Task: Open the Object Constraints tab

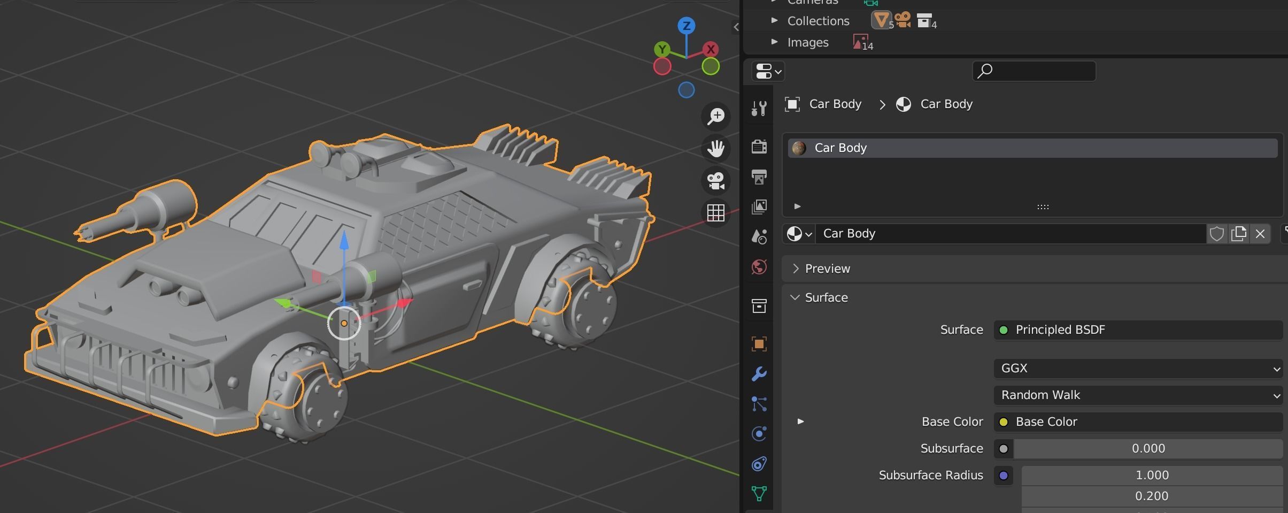Action: point(759,464)
